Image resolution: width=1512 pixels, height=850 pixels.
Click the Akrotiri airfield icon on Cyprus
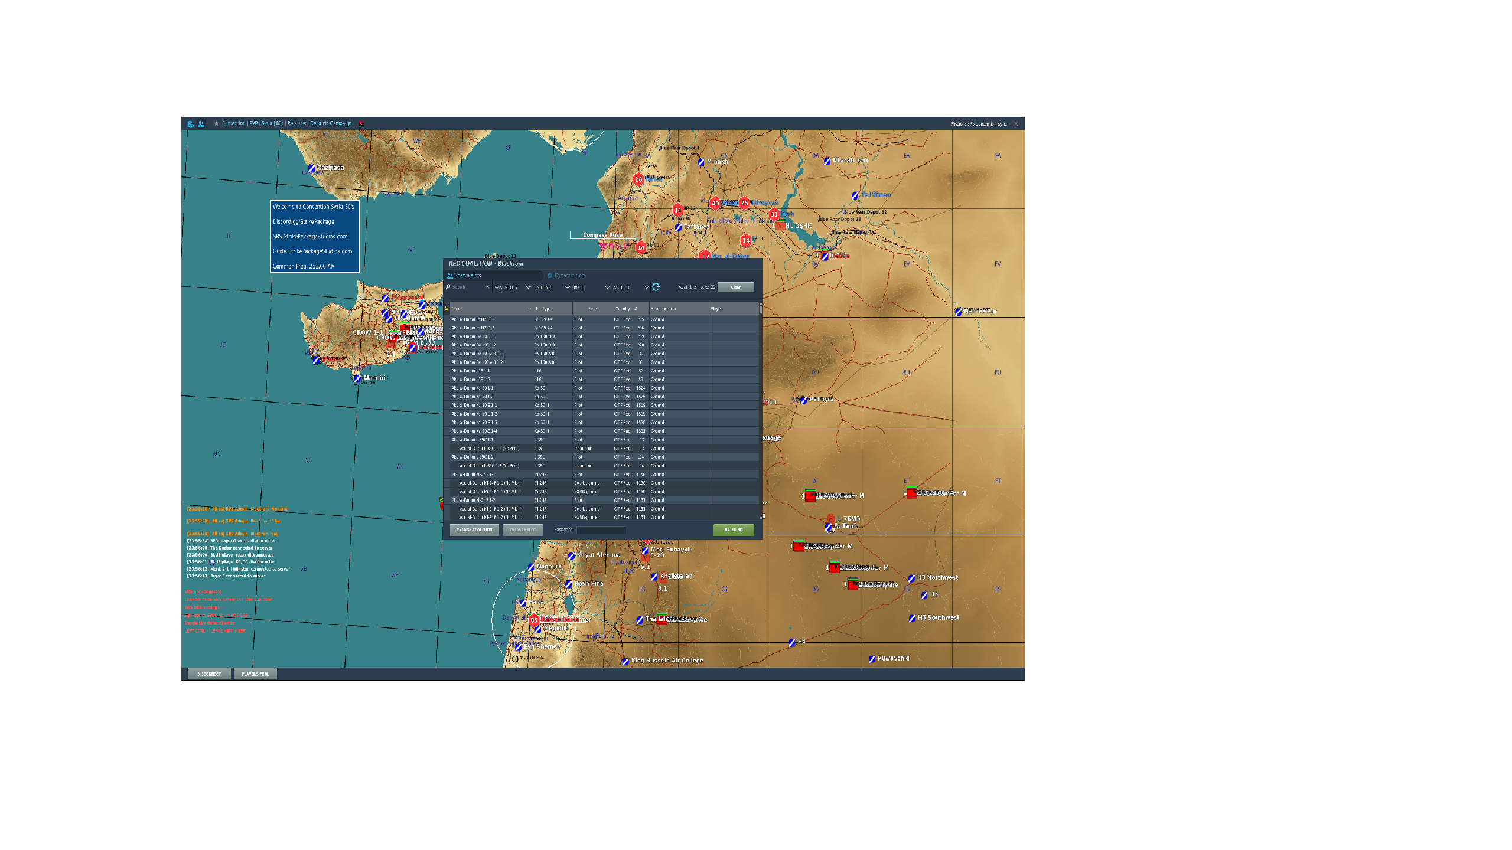coord(357,379)
